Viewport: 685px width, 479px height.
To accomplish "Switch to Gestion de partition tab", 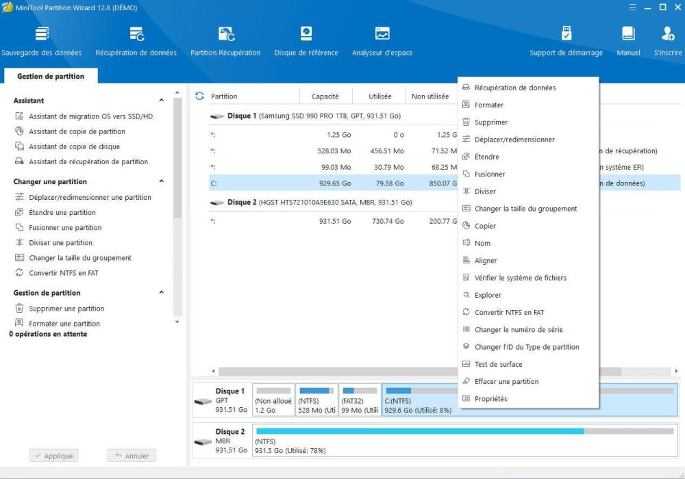I will (x=51, y=77).
